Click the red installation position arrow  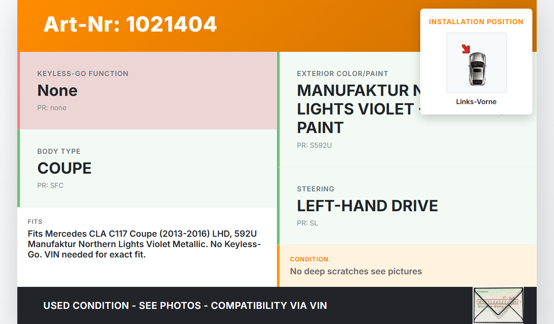point(466,49)
